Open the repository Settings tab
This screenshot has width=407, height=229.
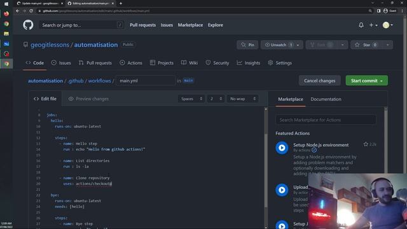coord(280,63)
